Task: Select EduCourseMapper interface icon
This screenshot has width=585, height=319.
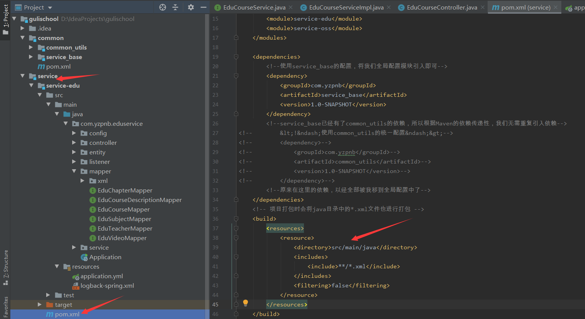Action: coord(93,209)
